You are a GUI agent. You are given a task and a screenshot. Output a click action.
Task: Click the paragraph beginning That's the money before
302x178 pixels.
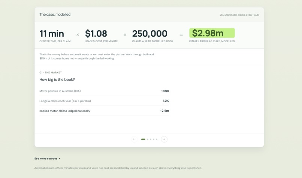point(97,56)
